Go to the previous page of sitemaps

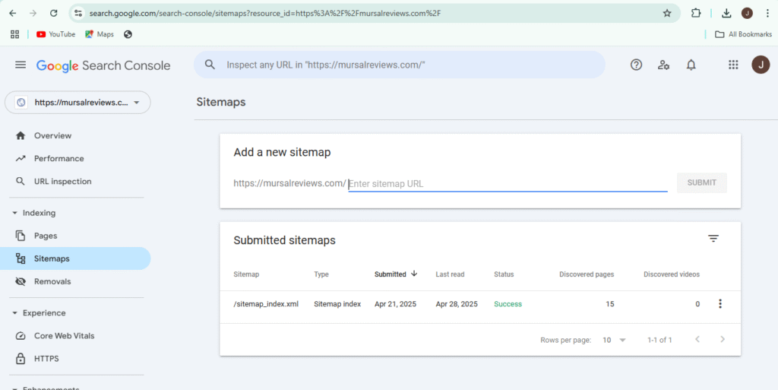[x=697, y=339]
